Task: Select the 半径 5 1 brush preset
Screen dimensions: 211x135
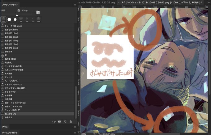Action: [38, 117]
